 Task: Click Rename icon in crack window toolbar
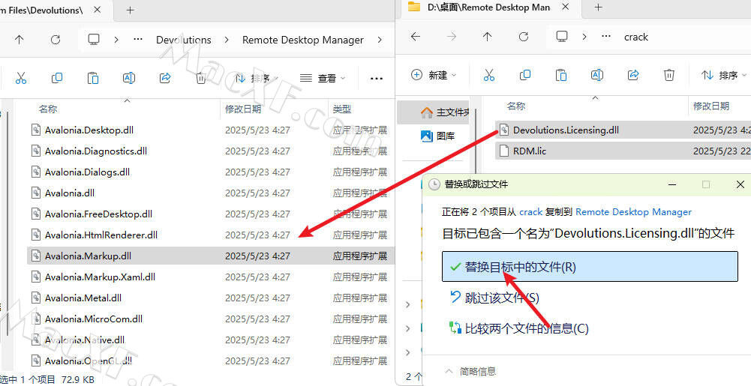pyautogui.click(x=596, y=75)
